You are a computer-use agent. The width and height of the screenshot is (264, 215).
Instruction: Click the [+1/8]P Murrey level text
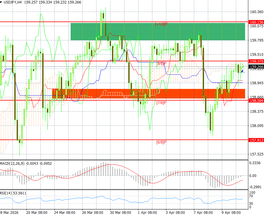[161, 24]
